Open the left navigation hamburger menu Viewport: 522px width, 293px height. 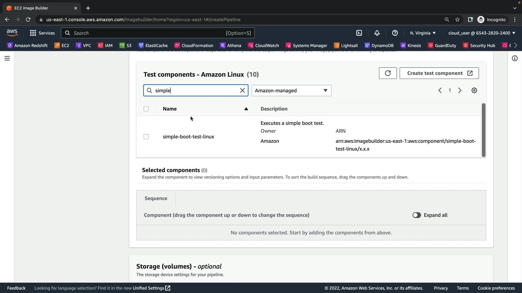[7, 58]
